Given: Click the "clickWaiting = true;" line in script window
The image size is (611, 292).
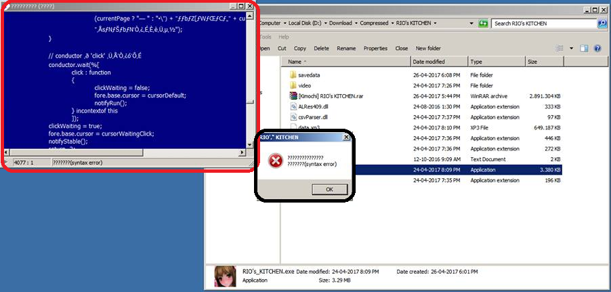Looking at the screenshot, I should click(75, 126).
